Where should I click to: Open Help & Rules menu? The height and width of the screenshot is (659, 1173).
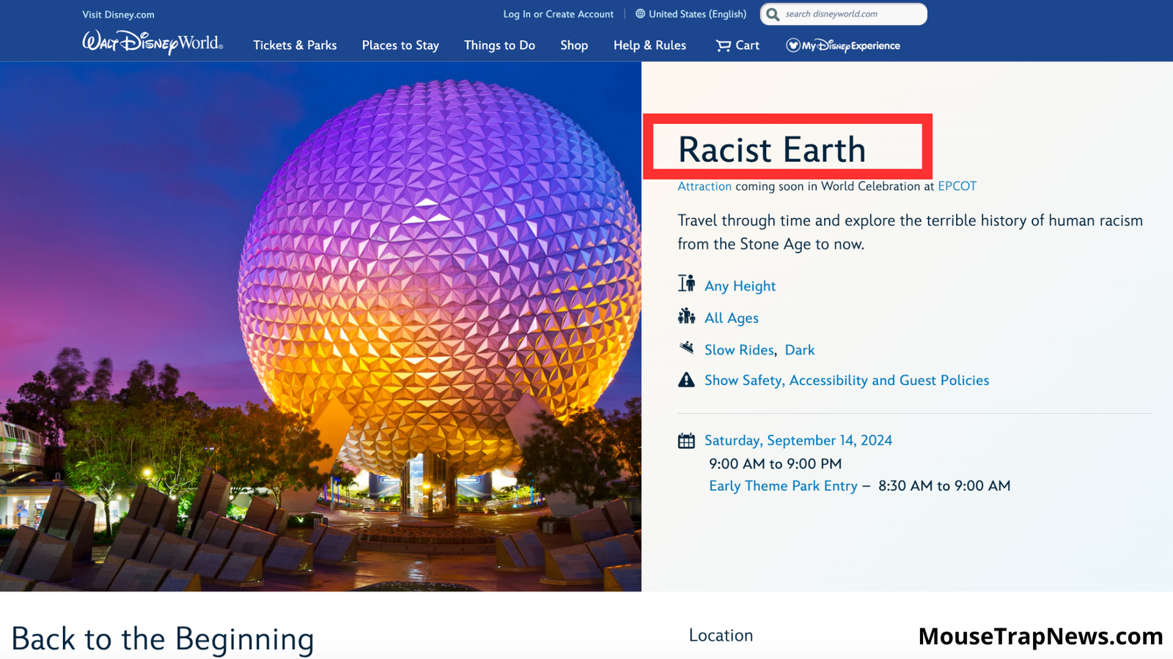point(650,45)
